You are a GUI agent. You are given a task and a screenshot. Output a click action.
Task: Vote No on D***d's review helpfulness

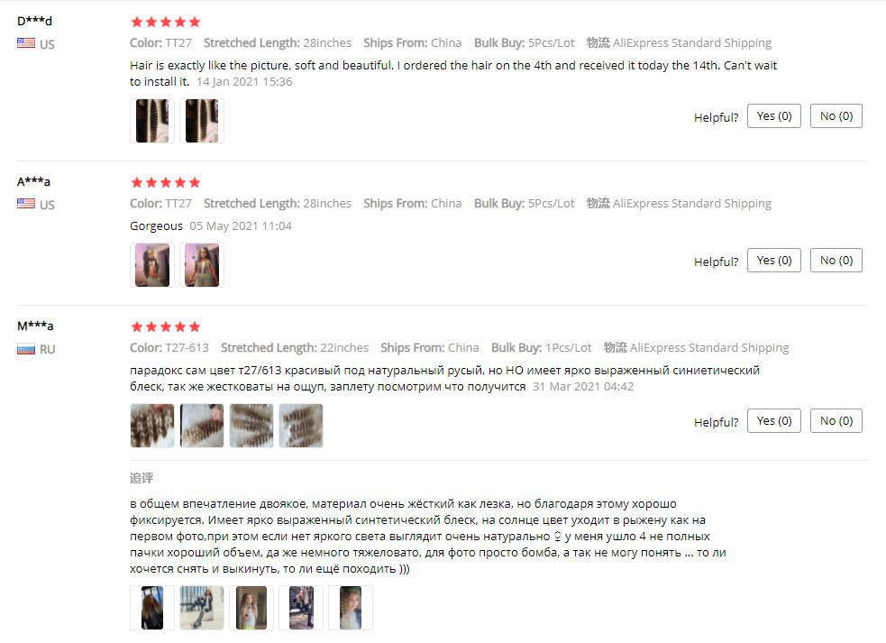point(836,116)
